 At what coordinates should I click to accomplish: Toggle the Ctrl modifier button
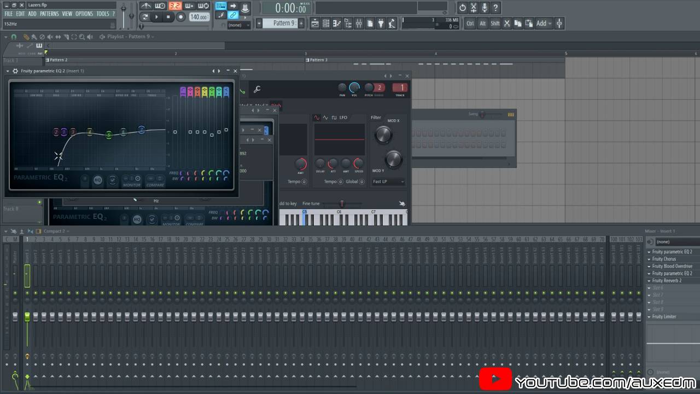pos(470,24)
